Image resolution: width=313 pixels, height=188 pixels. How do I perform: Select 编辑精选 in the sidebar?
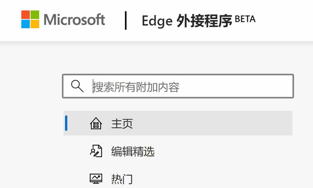[x=133, y=152]
